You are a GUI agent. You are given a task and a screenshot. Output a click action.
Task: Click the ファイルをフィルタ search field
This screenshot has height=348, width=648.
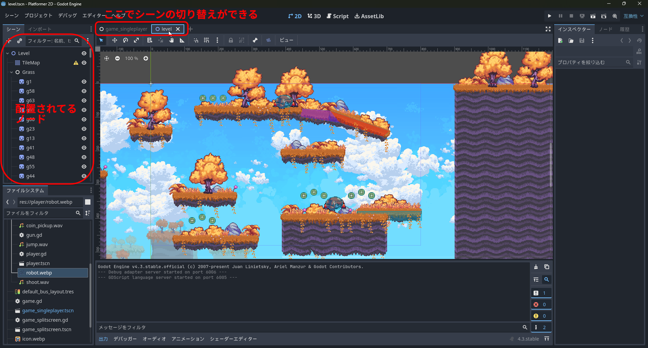[43, 213]
